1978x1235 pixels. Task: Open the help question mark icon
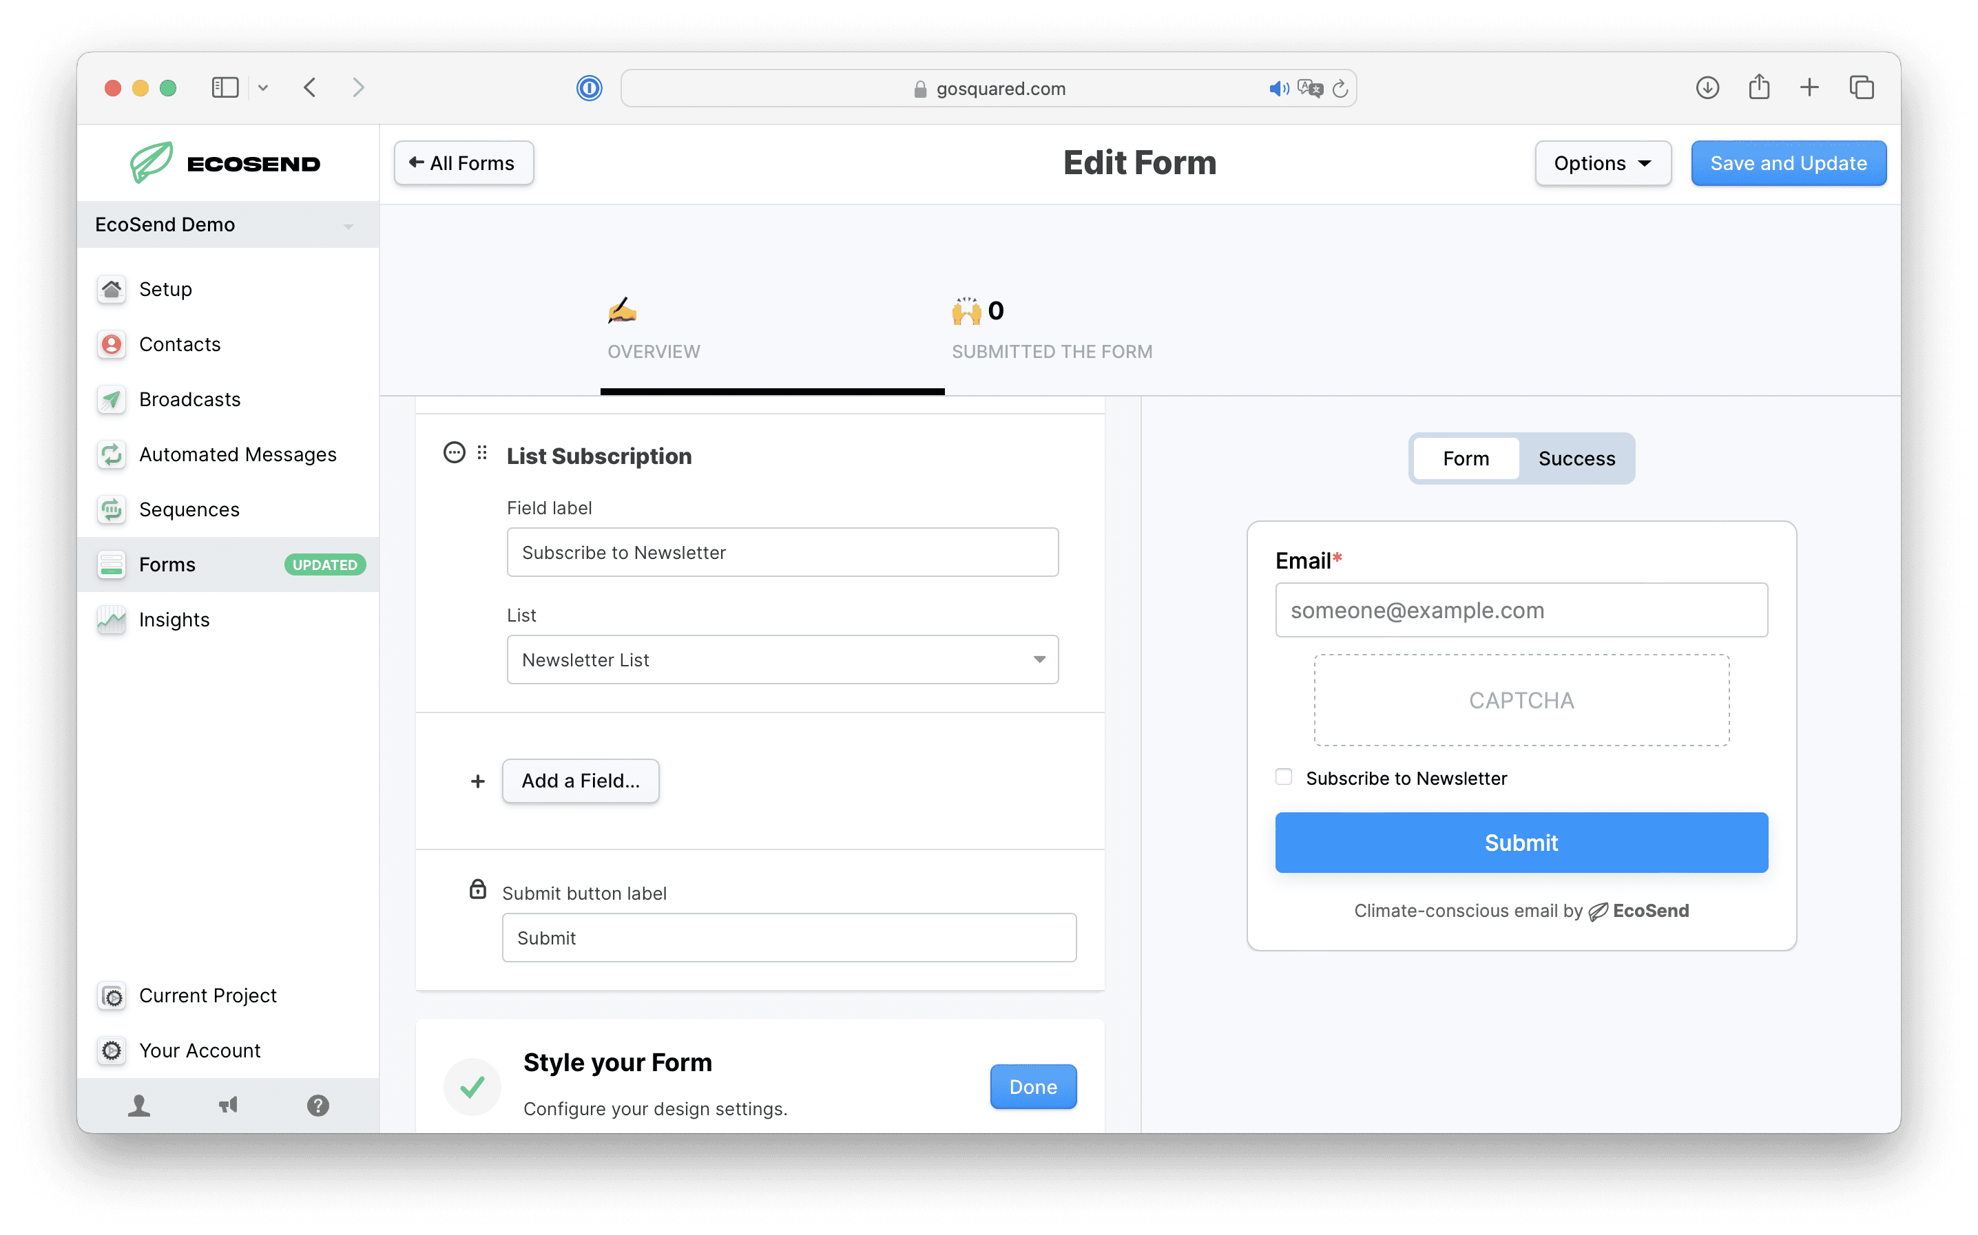[317, 1105]
